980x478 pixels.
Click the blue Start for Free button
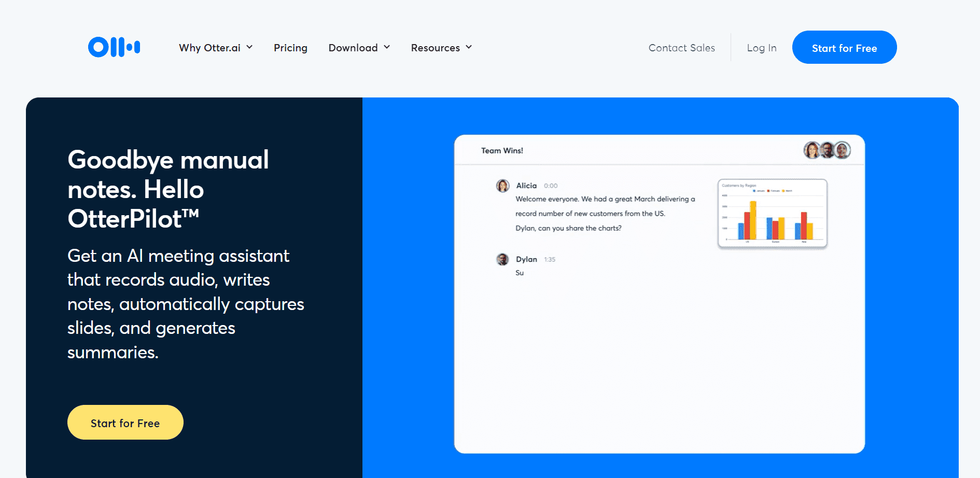844,47
